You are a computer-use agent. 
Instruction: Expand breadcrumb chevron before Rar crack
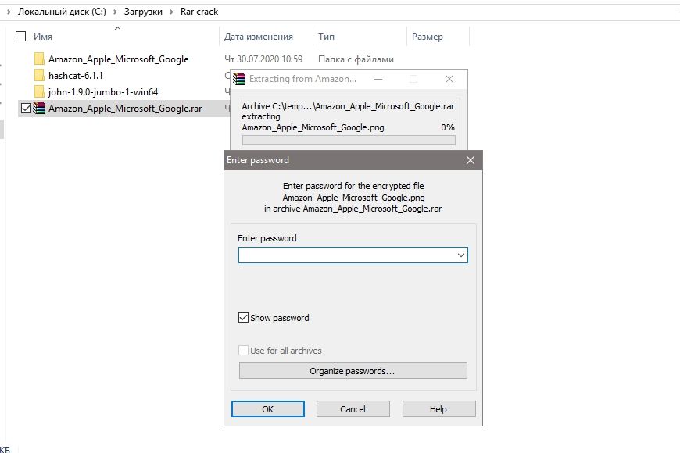[x=171, y=12]
